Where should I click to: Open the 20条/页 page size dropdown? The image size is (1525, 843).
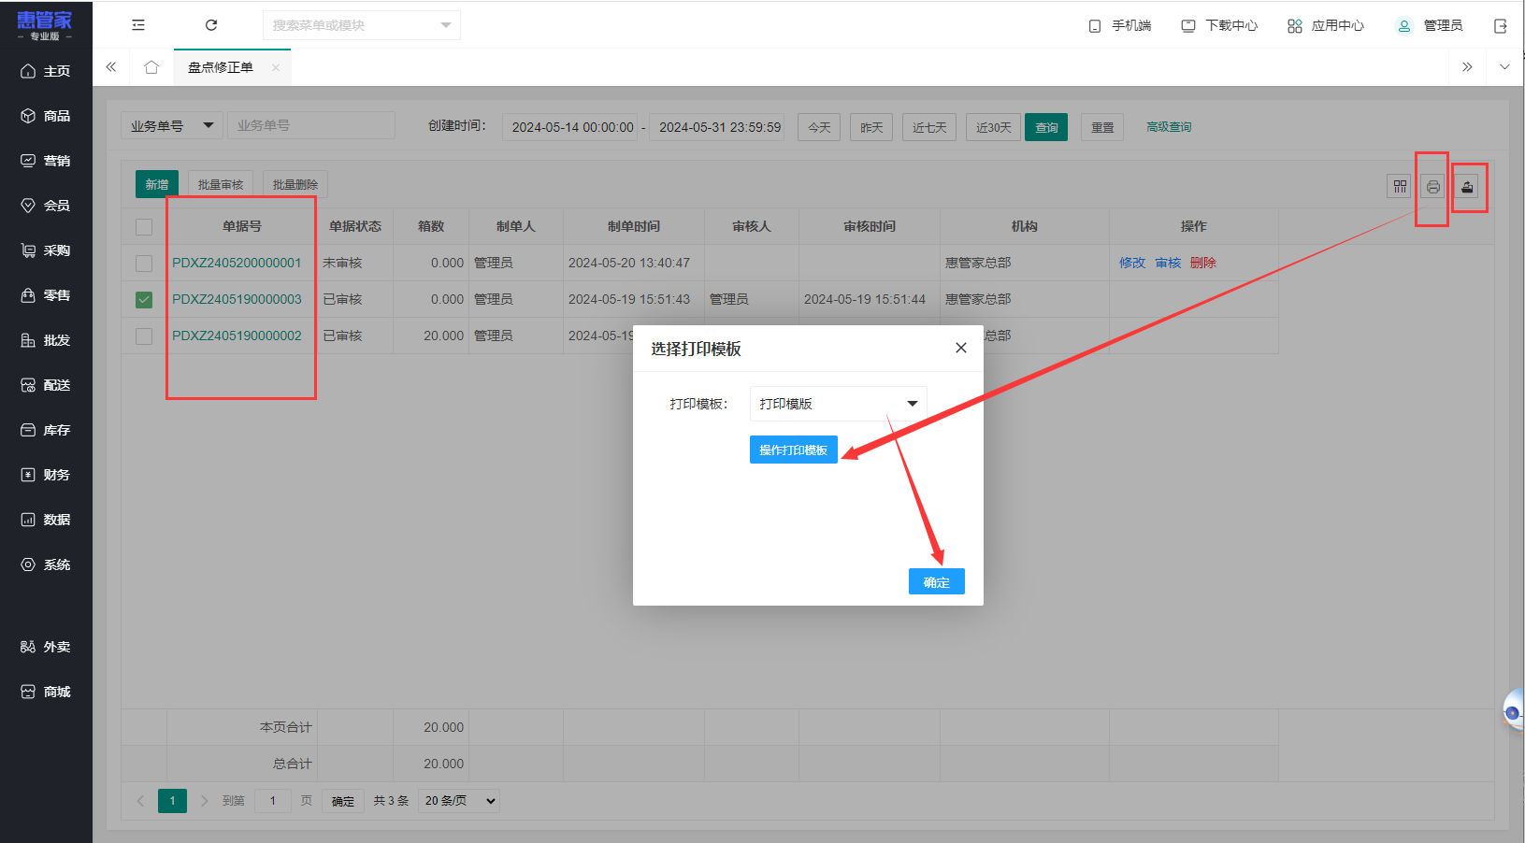(x=458, y=801)
